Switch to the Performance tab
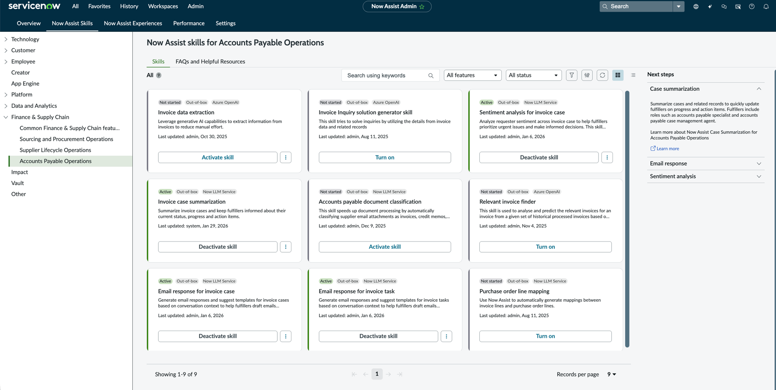Screen dimensions: 776x390 [x=189, y=23]
